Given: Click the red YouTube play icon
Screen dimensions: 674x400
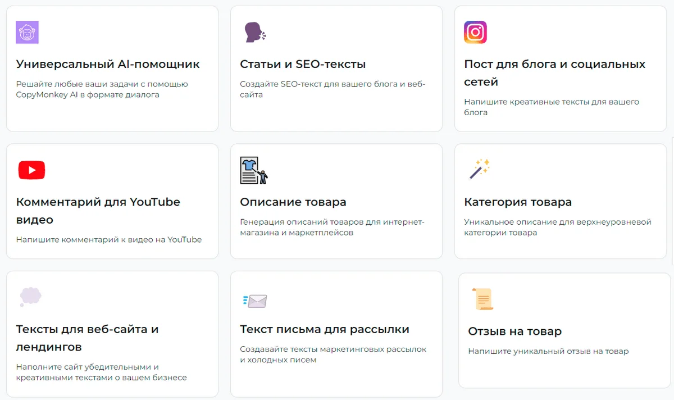Looking at the screenshot, I should [x=31, y=170].
